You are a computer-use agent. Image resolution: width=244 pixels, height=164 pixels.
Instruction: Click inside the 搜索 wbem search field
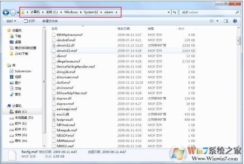pyautogui.click(x=208, y=12)
